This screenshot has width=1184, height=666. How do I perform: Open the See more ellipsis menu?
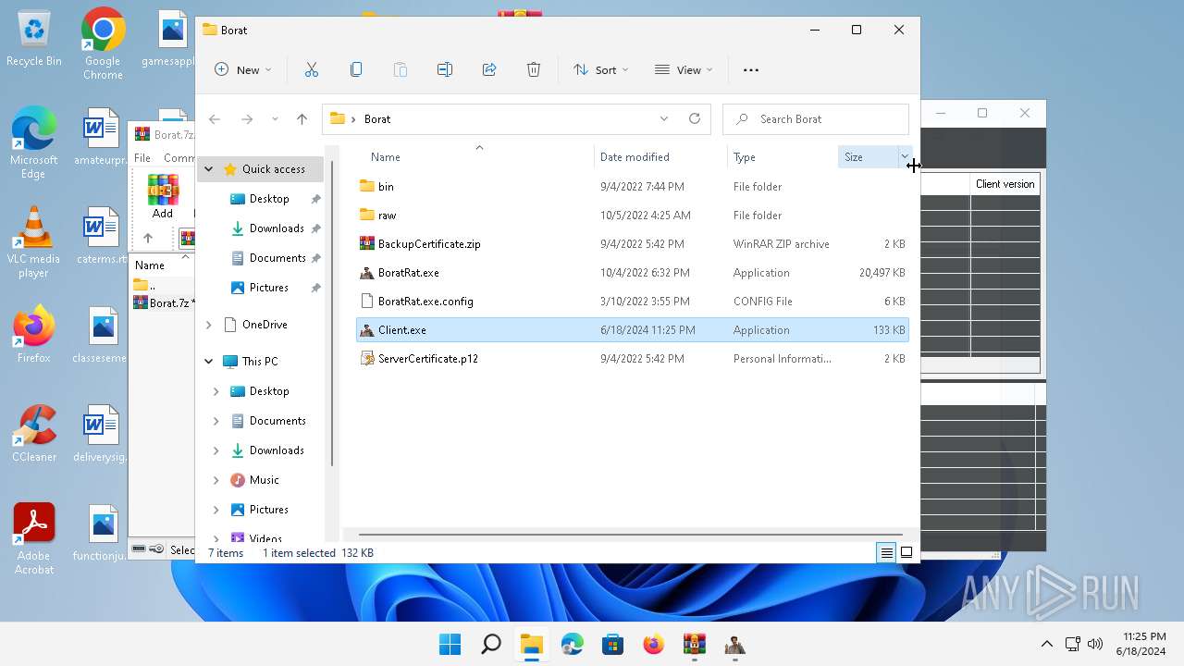click(x=751, y=69)
